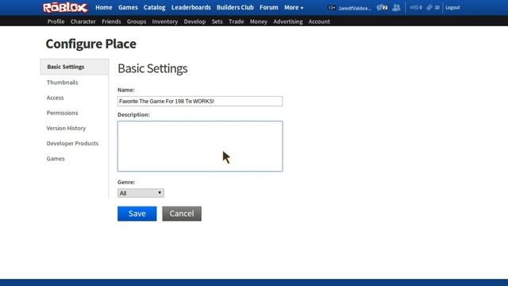The width and height of the screenshot is (508, 286).
Task: Open Money in the sub navigation
Action: click(x=259, y=21)
